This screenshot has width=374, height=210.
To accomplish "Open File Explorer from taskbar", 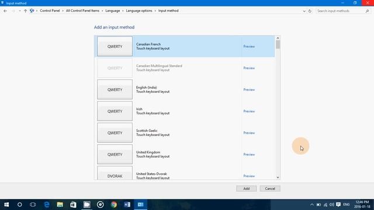I will click(x=60, y=205).
